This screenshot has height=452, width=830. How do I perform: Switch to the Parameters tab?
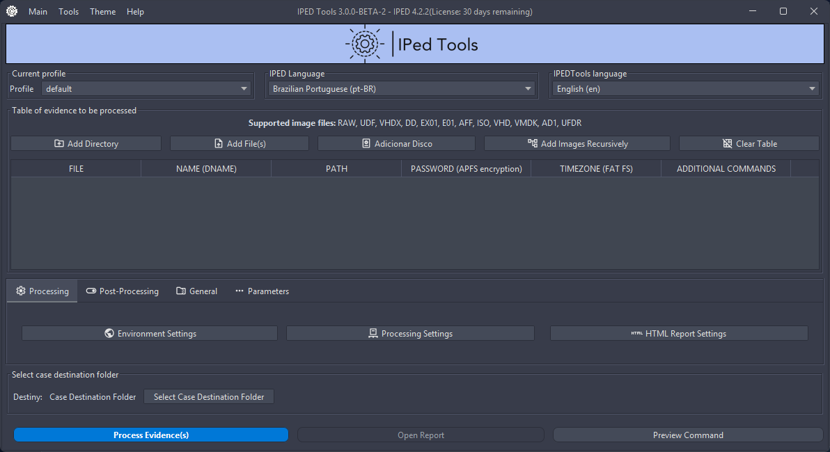coord(262,291)
